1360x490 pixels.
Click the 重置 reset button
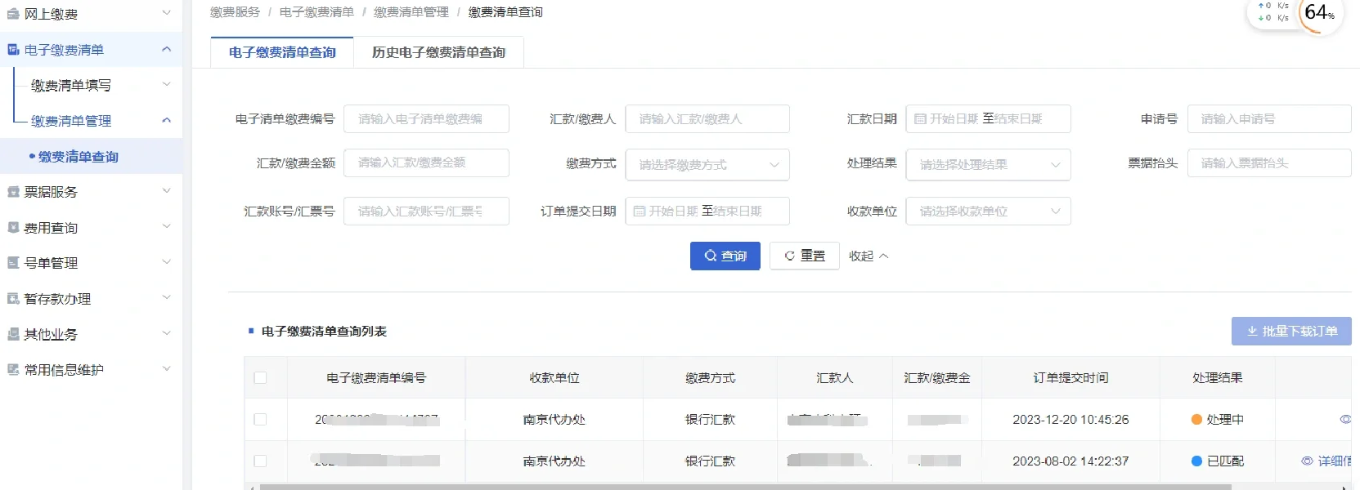click(804, 256)
